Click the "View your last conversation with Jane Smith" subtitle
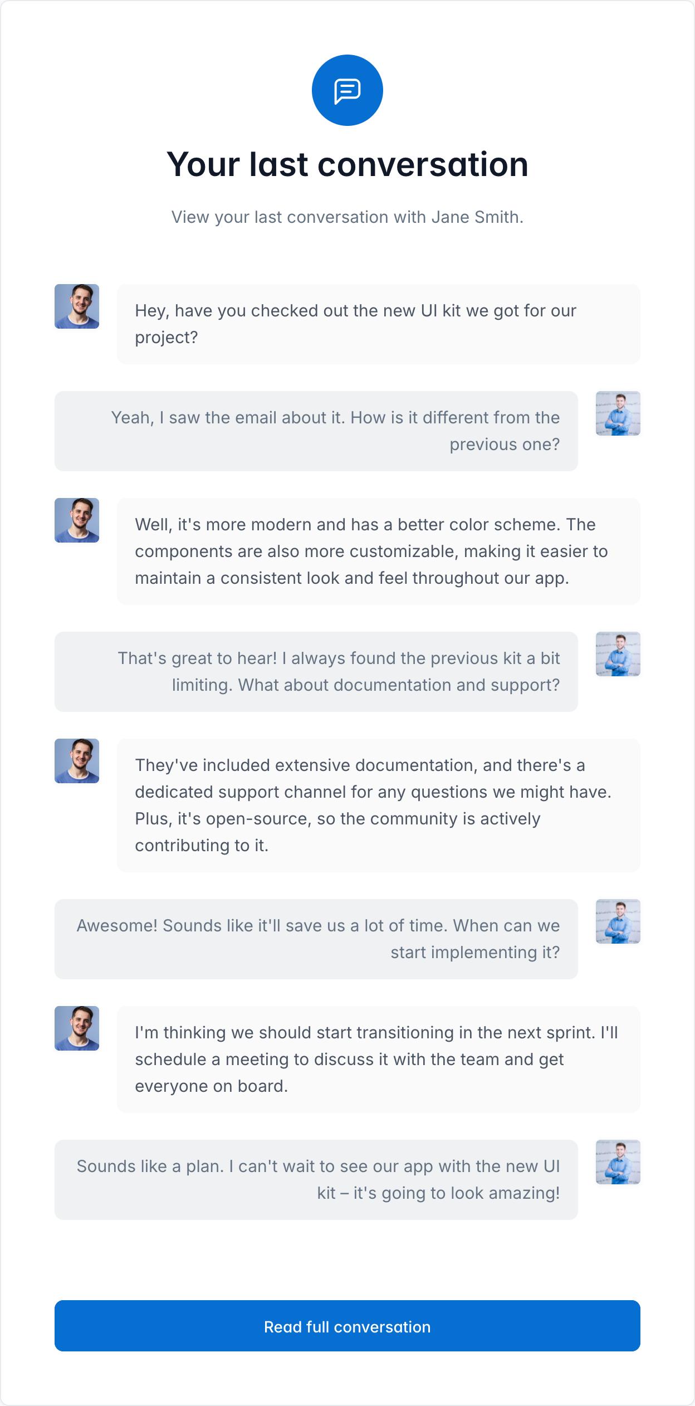 pyautogui.click(x=347, y=217)
